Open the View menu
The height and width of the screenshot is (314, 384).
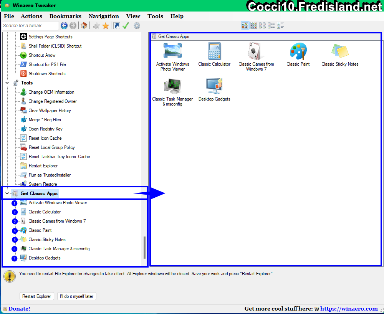pos(133,16)
